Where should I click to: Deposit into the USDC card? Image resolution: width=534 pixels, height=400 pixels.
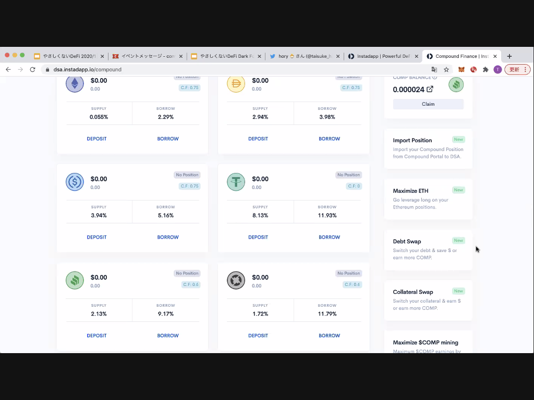(x=96, y=237)
